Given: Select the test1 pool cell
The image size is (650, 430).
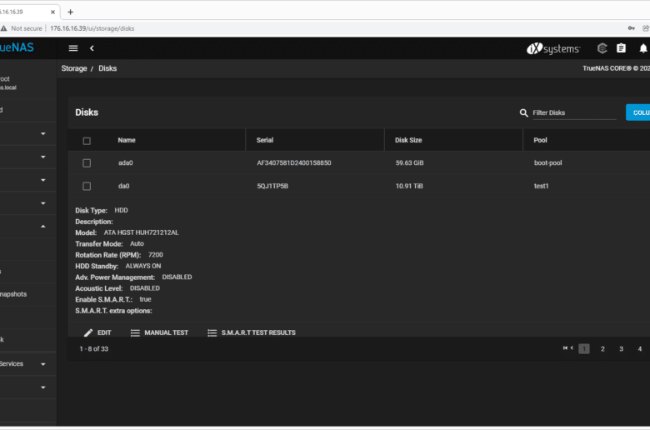Looking at the screenshot, I should pyautogui.click(x=541, y=186).
